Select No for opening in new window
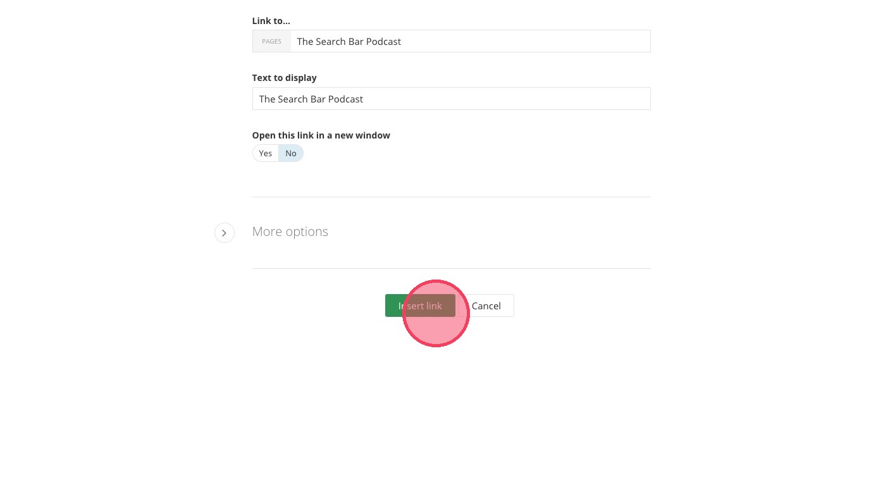 (291, 153)
